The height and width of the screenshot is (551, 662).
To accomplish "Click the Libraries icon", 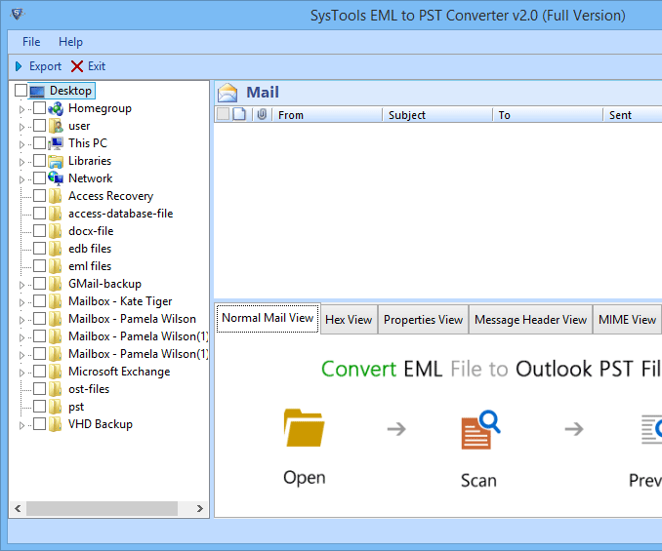I will click(x=56, y=161).
